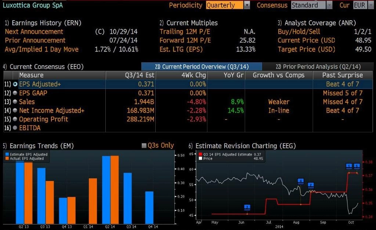Click the blue estimate bar for Q3 14
The image size is (376, 230).
pyautogui.click(x=127, y=198)
